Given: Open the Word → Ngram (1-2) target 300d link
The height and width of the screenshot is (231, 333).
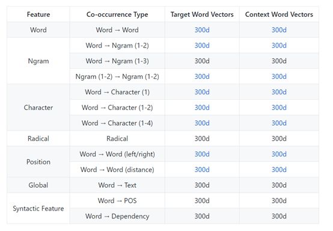Looking at the screenshot, I should (x=202, y=46).
